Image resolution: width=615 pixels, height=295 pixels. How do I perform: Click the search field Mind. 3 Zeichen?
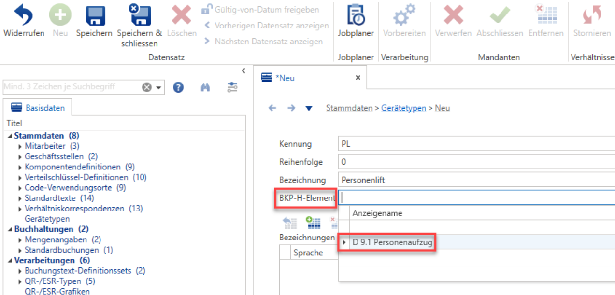point(72,87)
